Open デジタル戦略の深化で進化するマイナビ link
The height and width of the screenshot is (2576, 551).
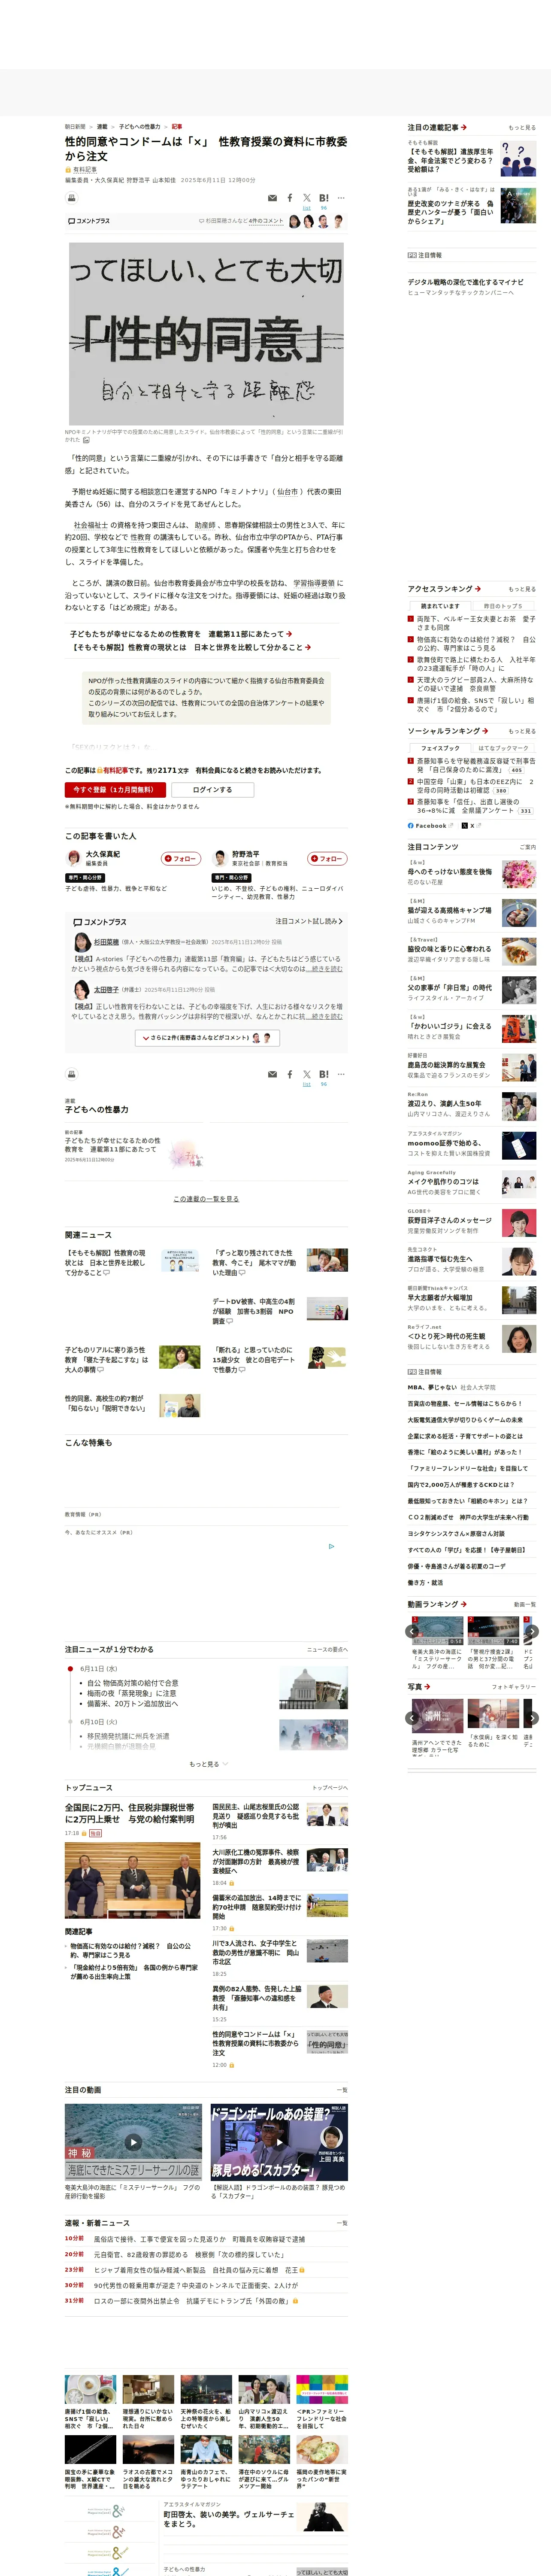pyautogui.click(x=465, y=282)
